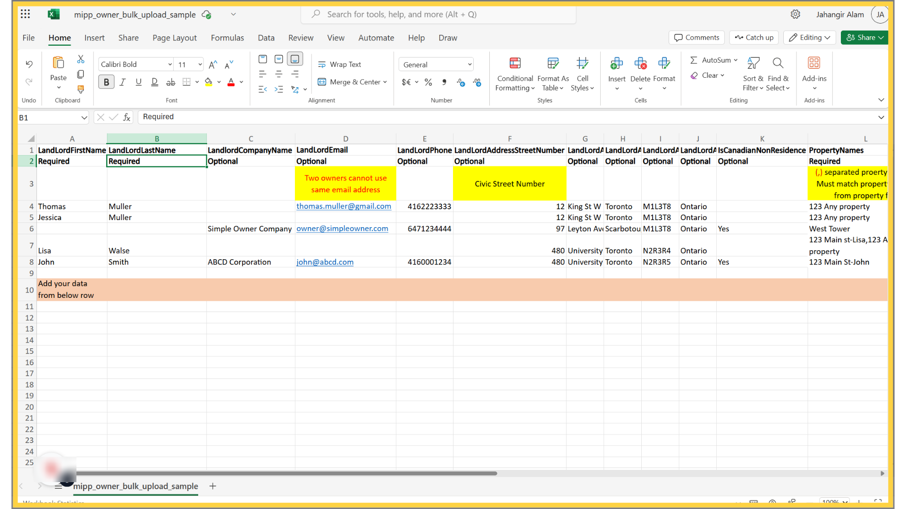Viewport: 906px width, 509px height.
Task: Open the File menu
Action: pyautogui.click(x=28, y=38)
